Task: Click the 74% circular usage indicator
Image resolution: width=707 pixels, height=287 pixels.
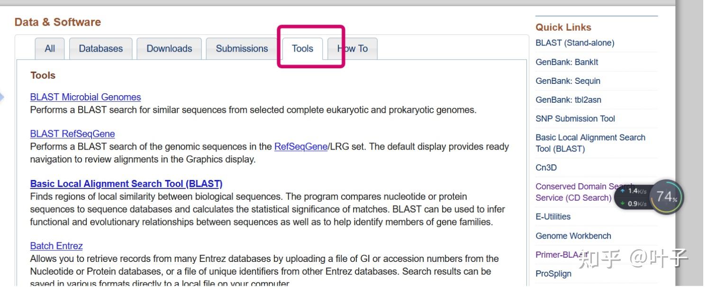Action: 666,197
